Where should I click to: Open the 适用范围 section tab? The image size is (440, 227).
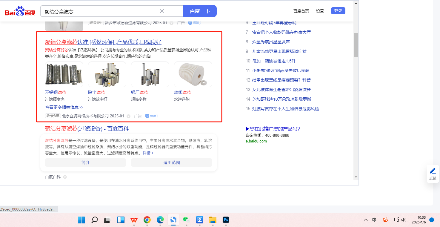tap(172, 162)
